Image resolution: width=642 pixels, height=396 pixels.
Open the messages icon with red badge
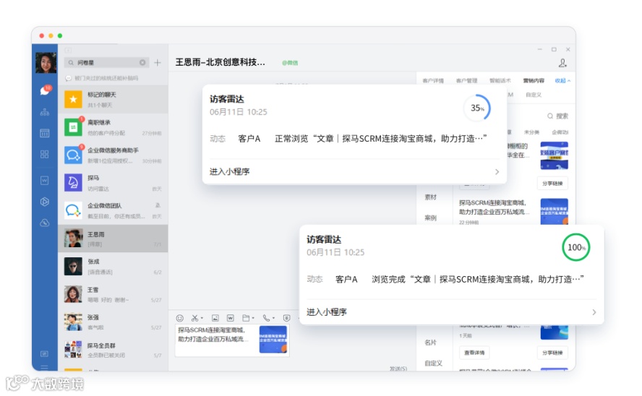pos(45,90)
